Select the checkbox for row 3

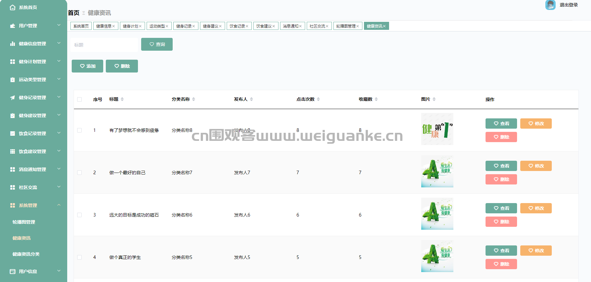[79, 215]
